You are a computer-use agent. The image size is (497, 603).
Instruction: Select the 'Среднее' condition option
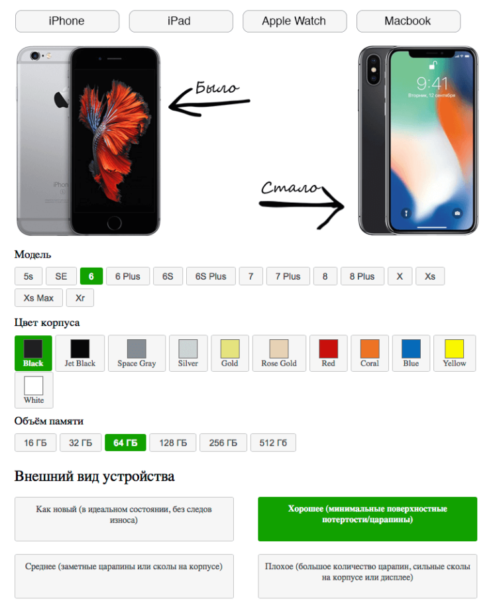(x=124, y=576)
